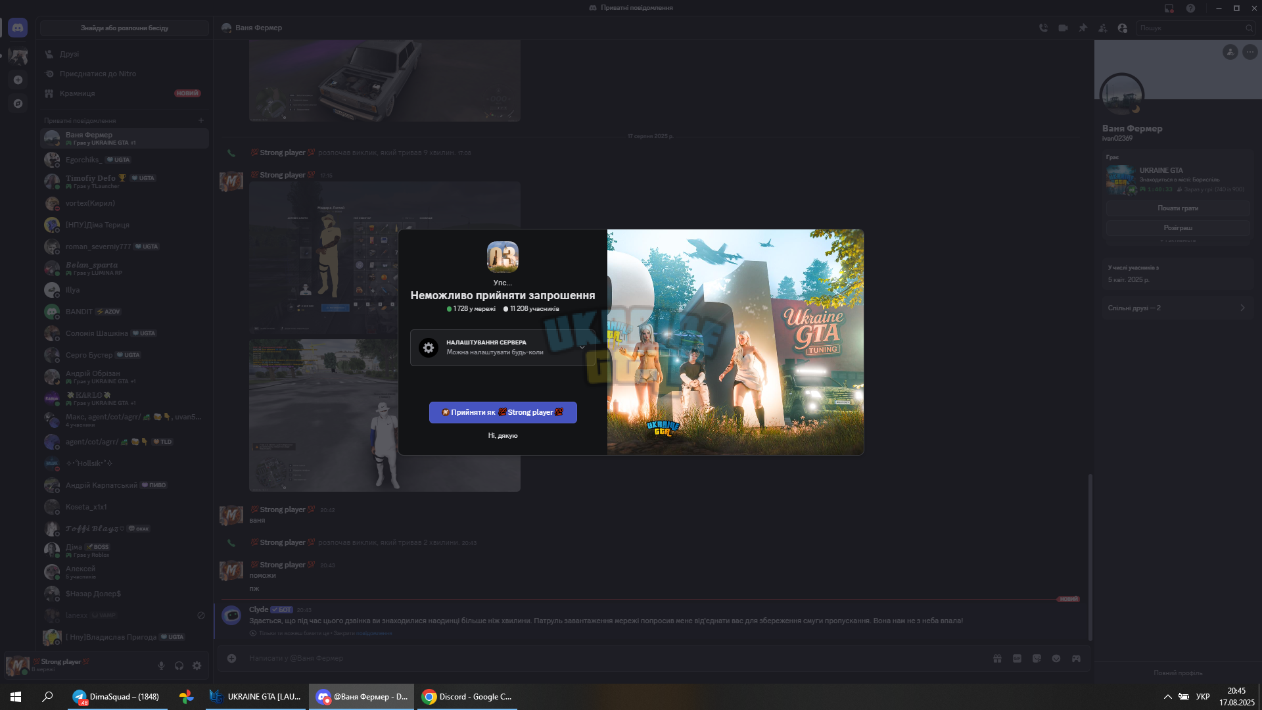Click the chat vertical scrollbar
This screenshot has height=710, width=1262.
1090,557
